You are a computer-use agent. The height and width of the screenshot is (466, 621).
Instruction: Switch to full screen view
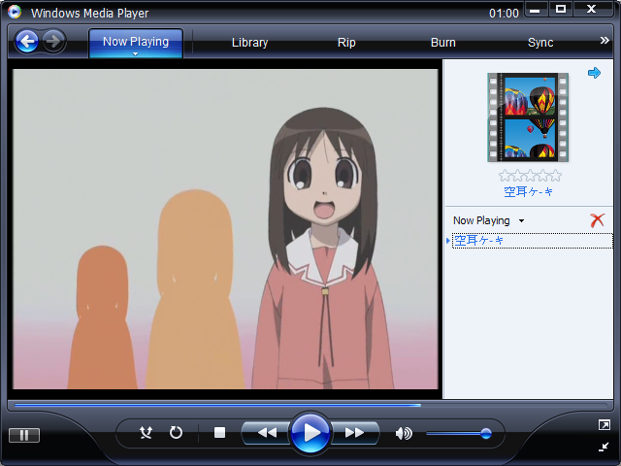(x=604, y=425)
